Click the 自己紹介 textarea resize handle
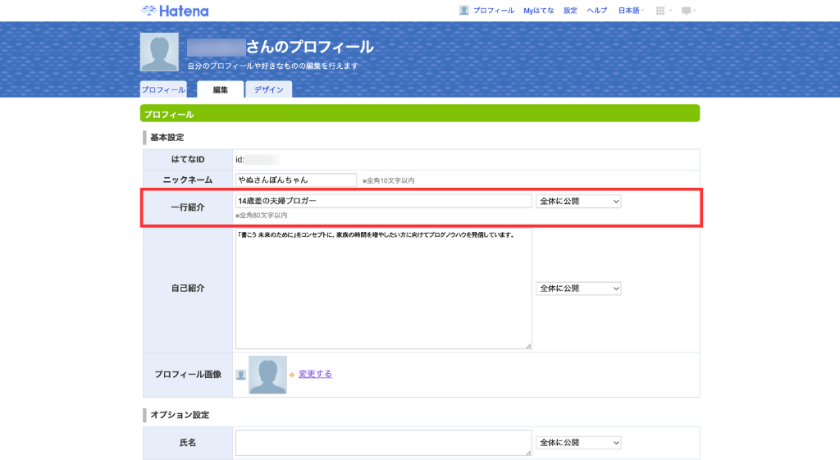 528,346
